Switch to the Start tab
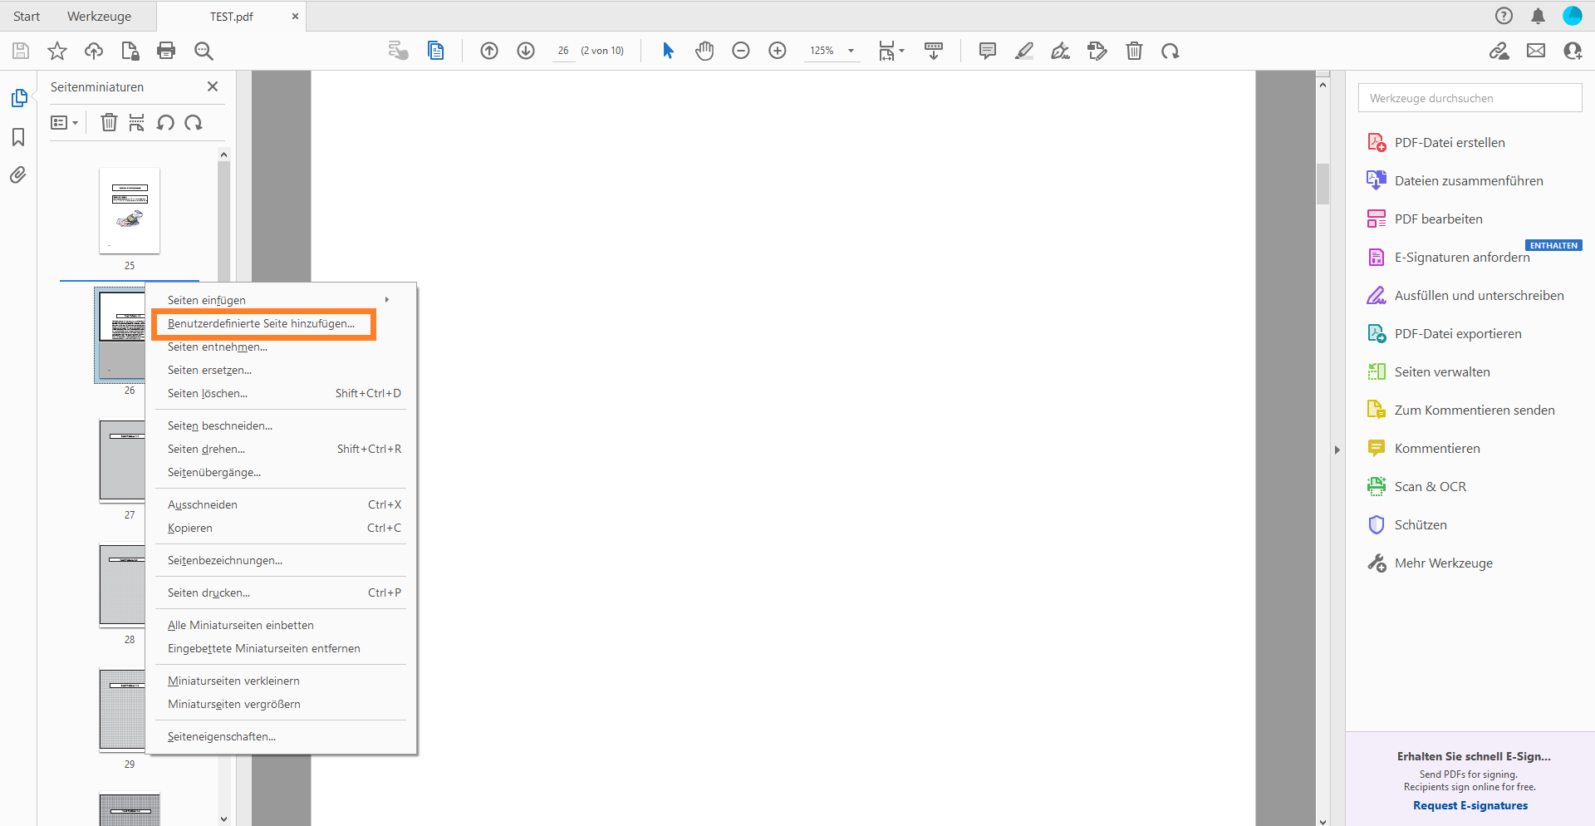This screenshot has width=1595, height=826. coord(27,16)
